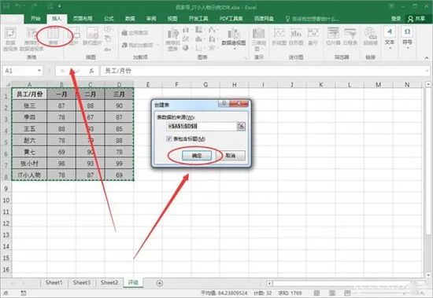Open the Name Box dropdown arrow
The width and height of the screenshot is (433, 298).
(39, 71)
